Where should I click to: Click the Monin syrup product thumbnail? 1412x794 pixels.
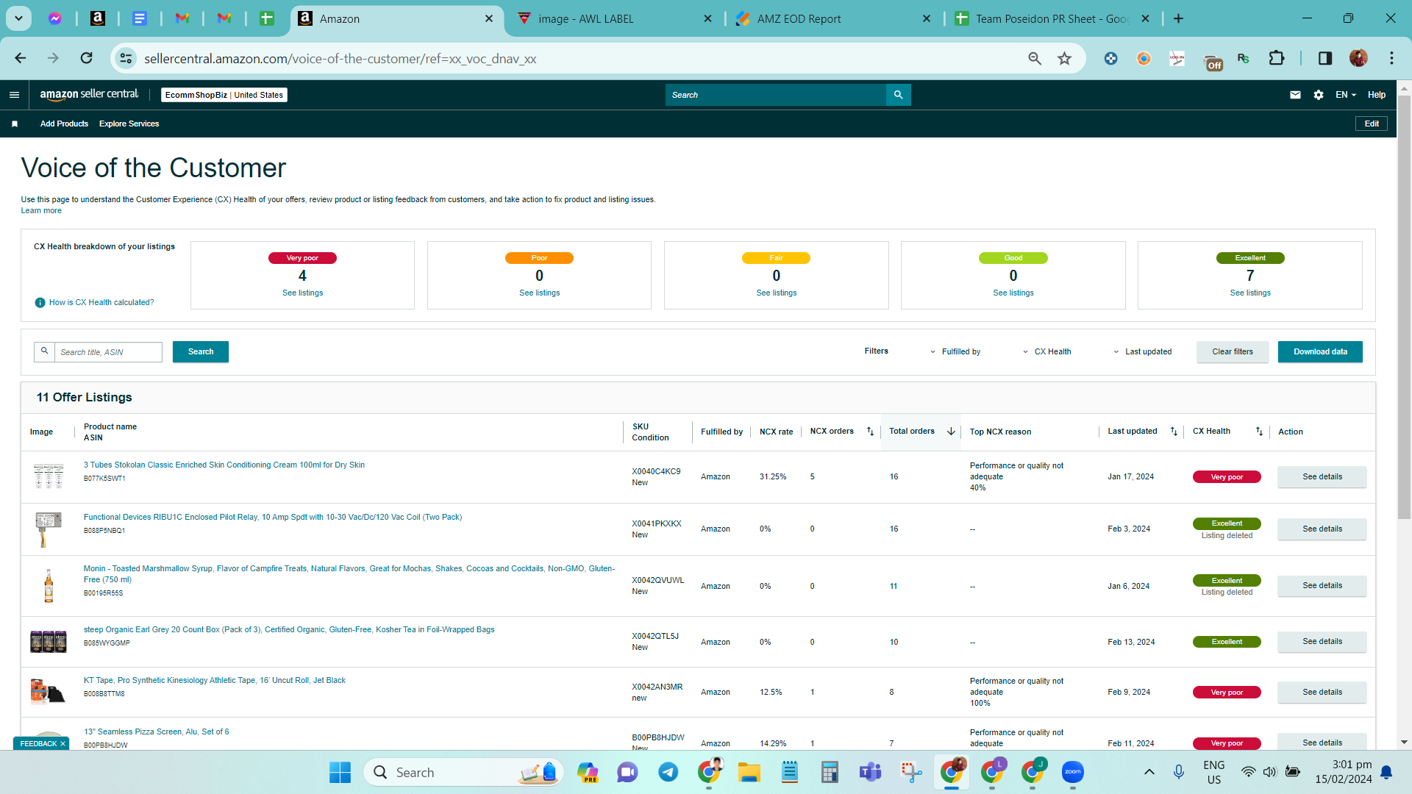[x=49, y=586]
